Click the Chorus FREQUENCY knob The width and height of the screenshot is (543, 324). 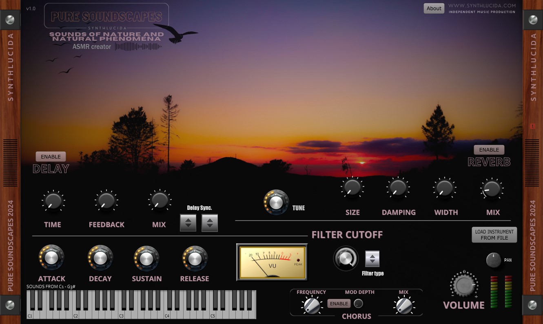(x=311, y=305)
